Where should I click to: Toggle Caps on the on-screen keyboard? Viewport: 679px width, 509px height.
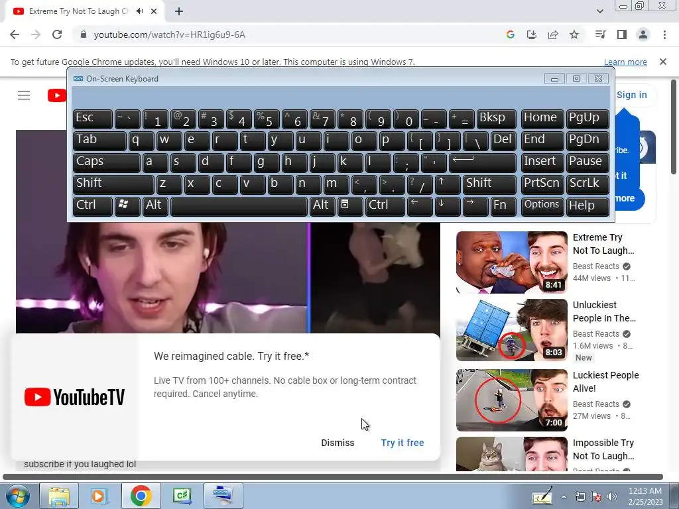pyautogui.click(x=107, y=163)
